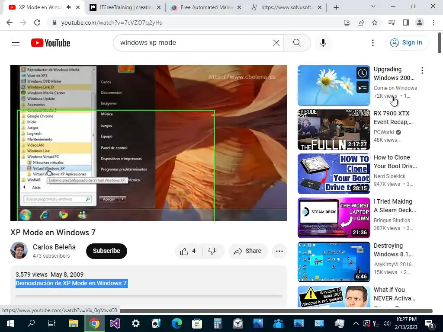Click the install app icon in address bar
The width and height of the screenshot is (443, 332).
pos(347,22)
